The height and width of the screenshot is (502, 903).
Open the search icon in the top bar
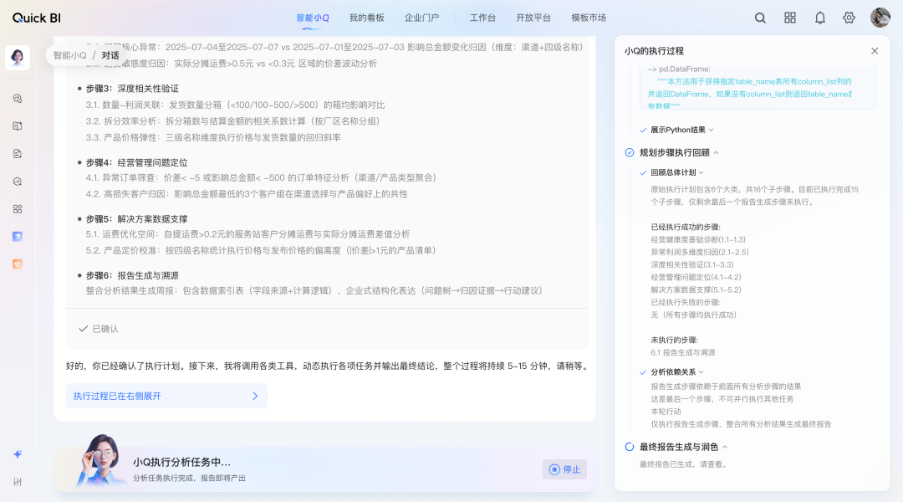pos(759,17)
